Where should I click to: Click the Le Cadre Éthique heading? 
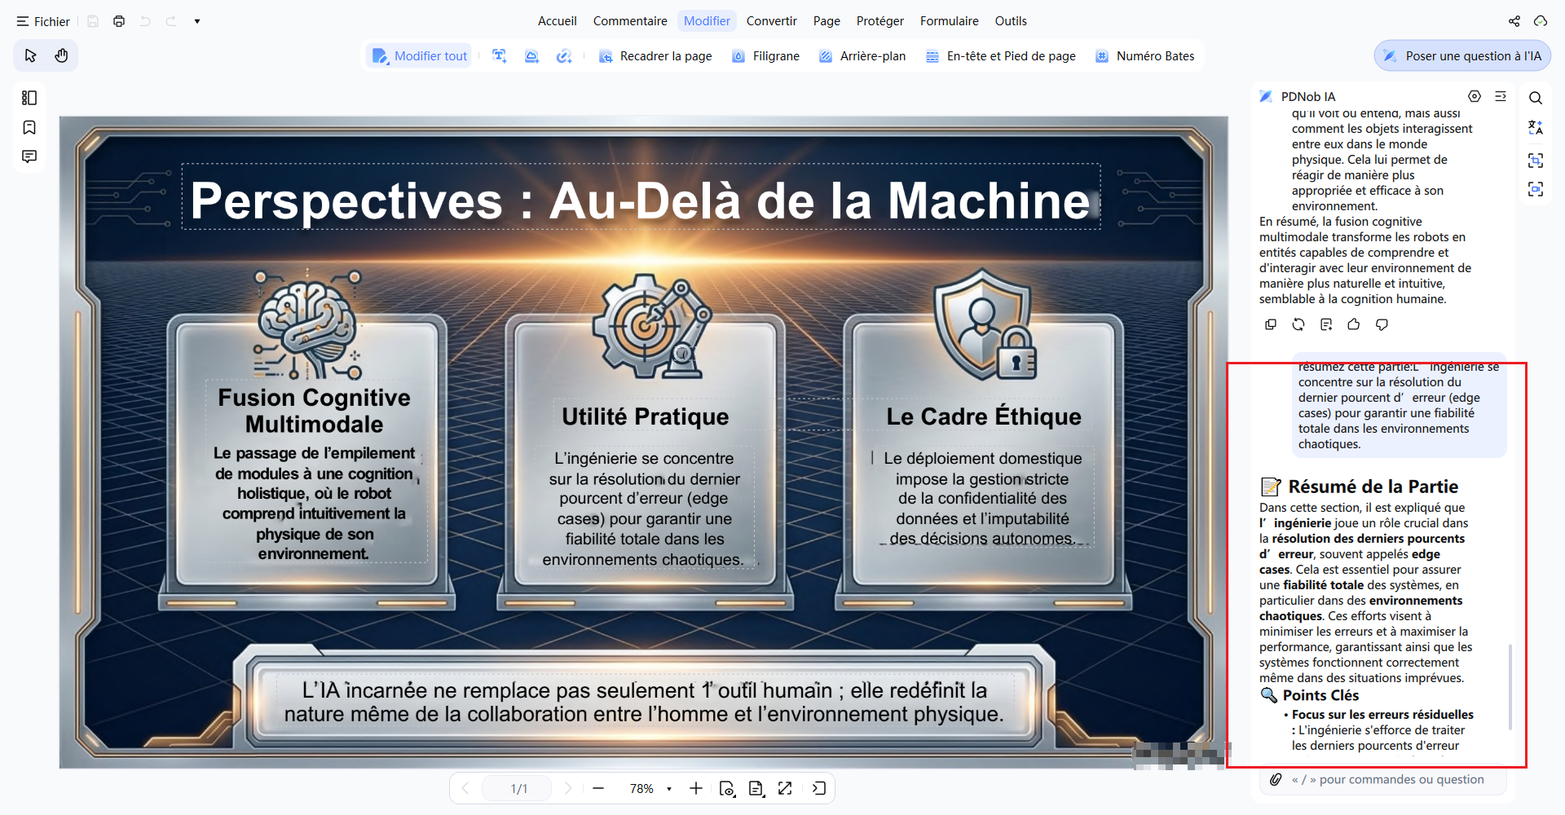click(984, 416)
